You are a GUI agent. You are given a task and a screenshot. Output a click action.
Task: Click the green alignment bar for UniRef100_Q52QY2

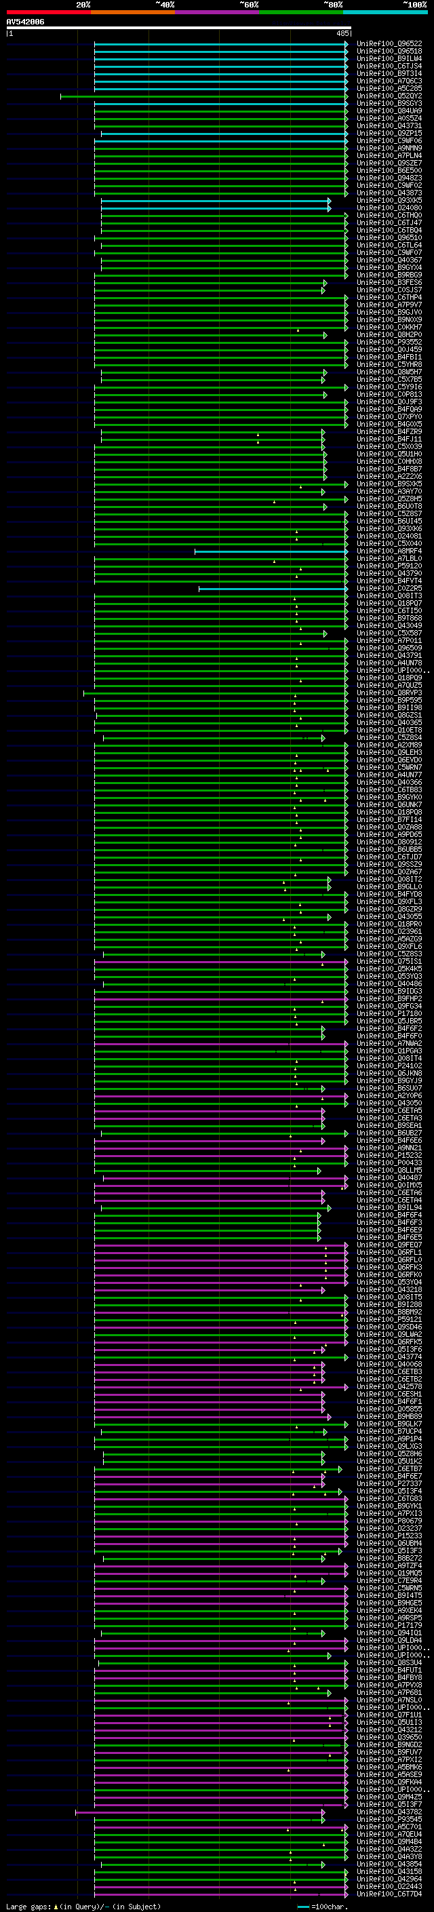click(204, 96)
